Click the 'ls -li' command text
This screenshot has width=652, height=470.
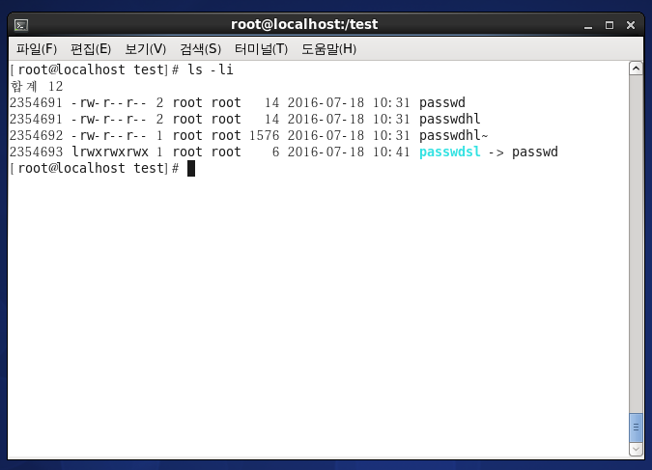click(x=211, y=69)
